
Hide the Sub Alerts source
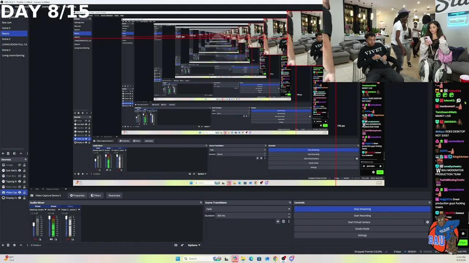20,171
